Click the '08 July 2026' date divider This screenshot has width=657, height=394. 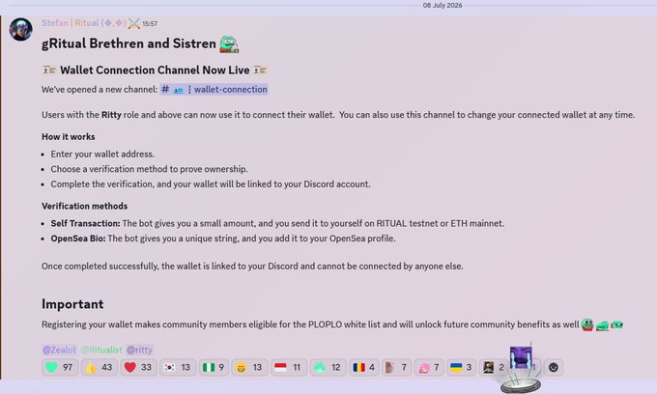click(x=443, y=5)
